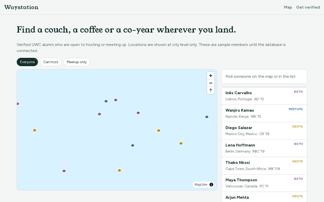Click the BOTH badge on Maya Thompson
324x202 pixels.
point(298,179)
